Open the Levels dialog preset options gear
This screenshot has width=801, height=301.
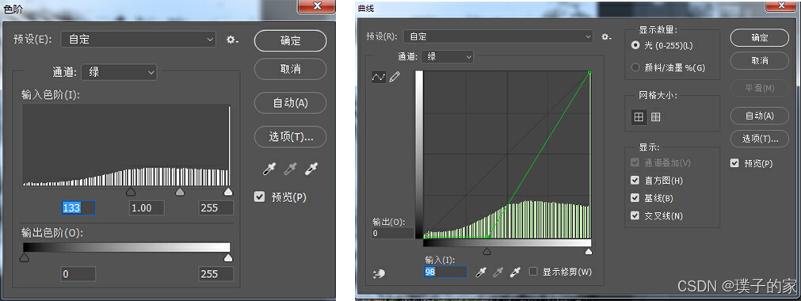pyautogui.click(x=232, y=40)
